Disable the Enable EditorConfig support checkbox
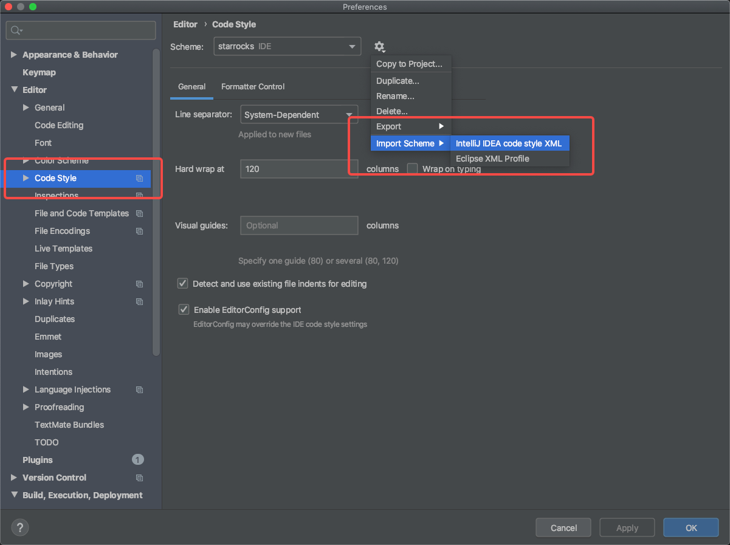The image size is (730, 545). (x=184, y=310)
